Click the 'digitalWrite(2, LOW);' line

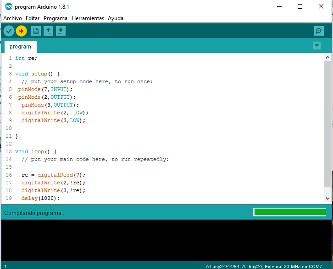coord(55,113)
